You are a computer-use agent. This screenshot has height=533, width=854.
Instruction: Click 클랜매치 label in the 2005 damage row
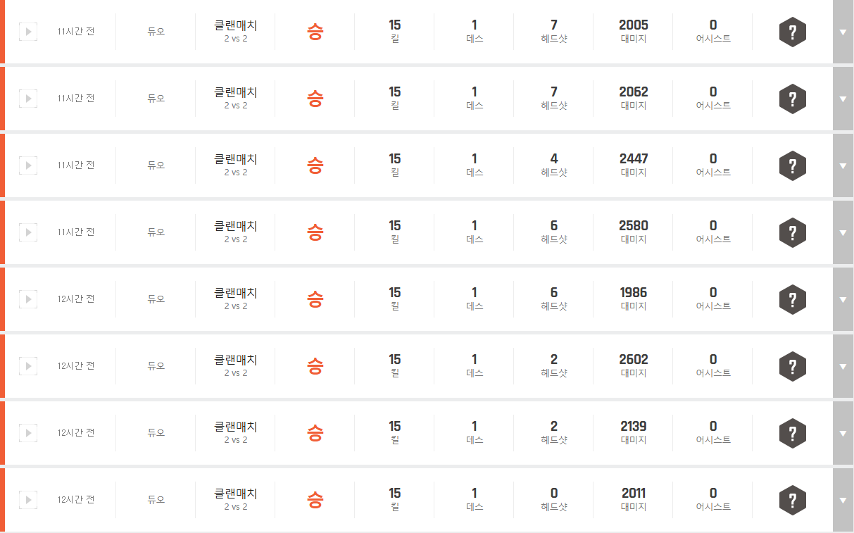(236, 25)
